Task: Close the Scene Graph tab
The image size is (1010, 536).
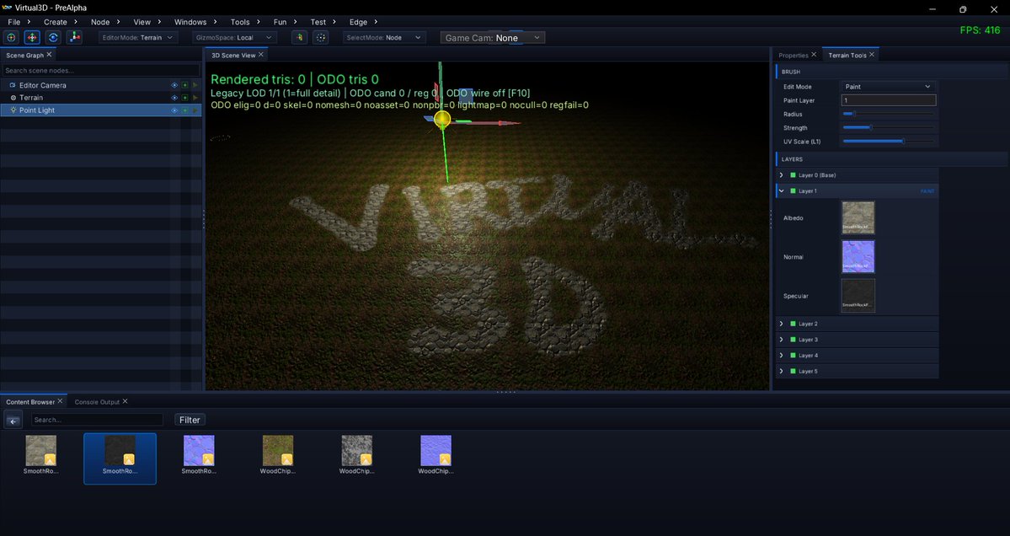Action: [49, 55]
